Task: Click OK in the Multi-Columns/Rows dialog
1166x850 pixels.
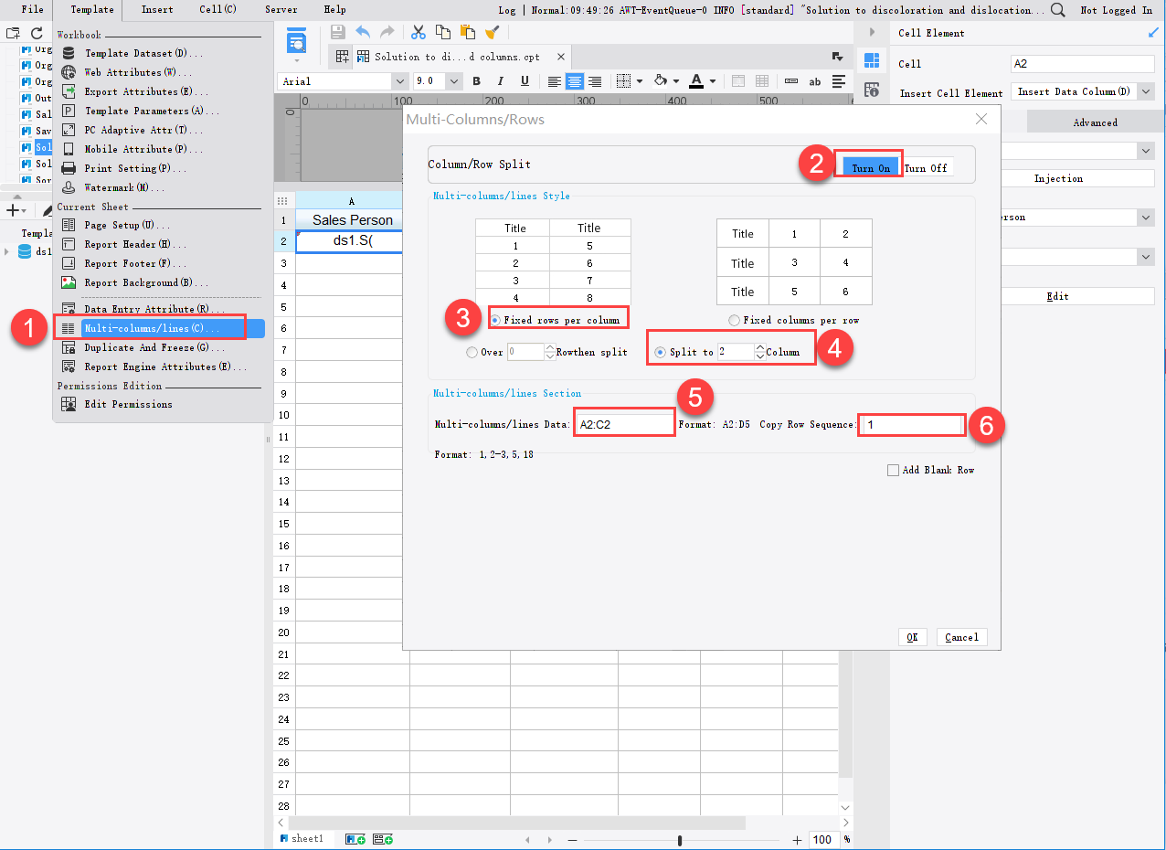Action: (911, 637)
